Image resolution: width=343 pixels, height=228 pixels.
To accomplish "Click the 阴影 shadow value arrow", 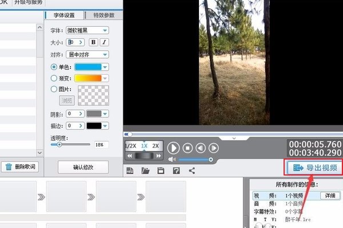I will point(81,113).
